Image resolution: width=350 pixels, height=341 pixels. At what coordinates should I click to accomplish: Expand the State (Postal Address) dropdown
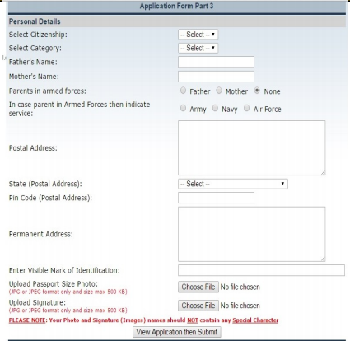tap(233, 184)
